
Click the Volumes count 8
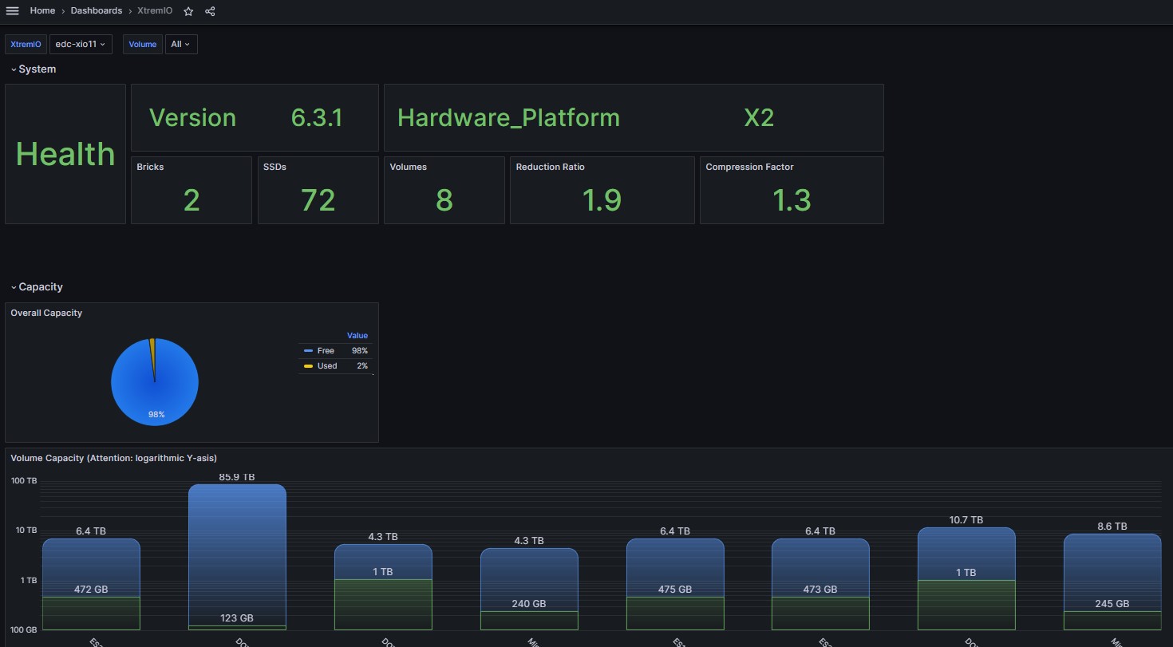coord(444,200)
